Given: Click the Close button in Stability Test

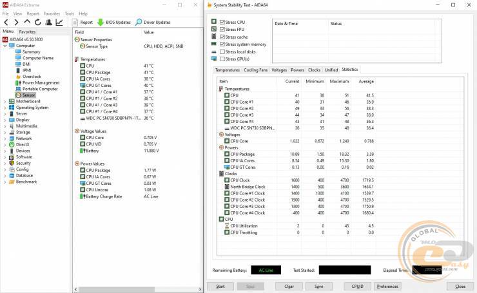Looking at the screenshot, I should point(460,287).
